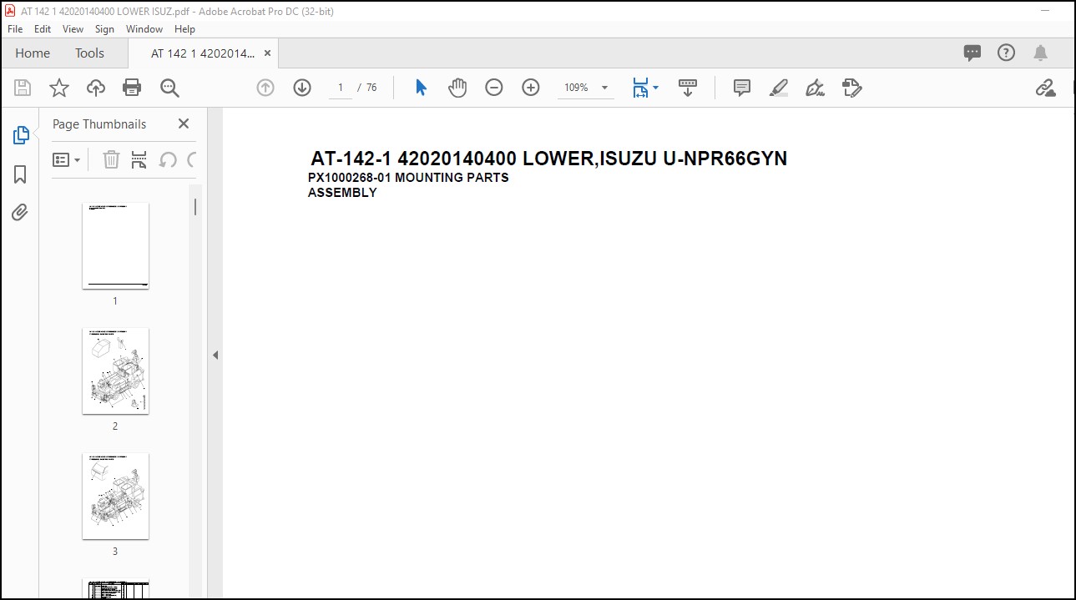The image size is (1076, 600).
Task: Close the Page Thumbnails panel
Action: (184, 124)
